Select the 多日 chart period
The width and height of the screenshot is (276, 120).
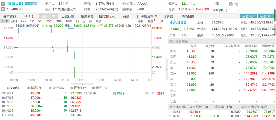click(x=14, y=21)
